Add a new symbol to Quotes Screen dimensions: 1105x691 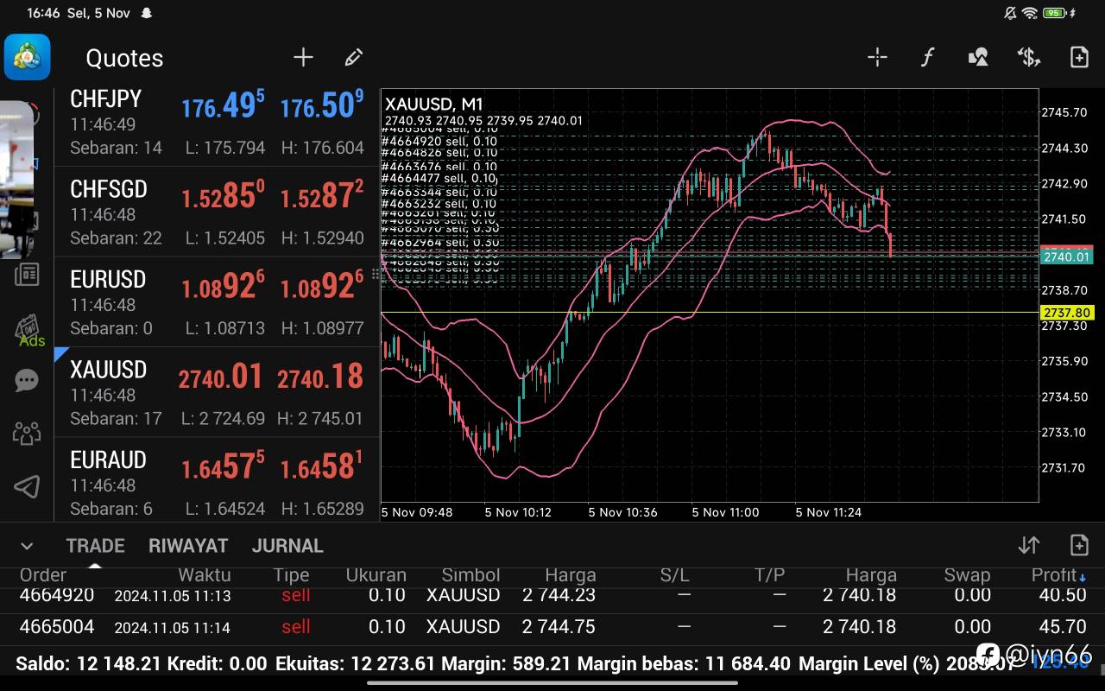point(303,57)
